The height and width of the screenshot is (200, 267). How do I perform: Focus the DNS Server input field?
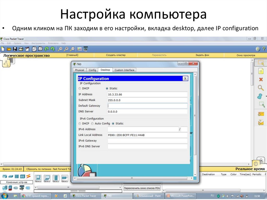click(x=148, y=112)
